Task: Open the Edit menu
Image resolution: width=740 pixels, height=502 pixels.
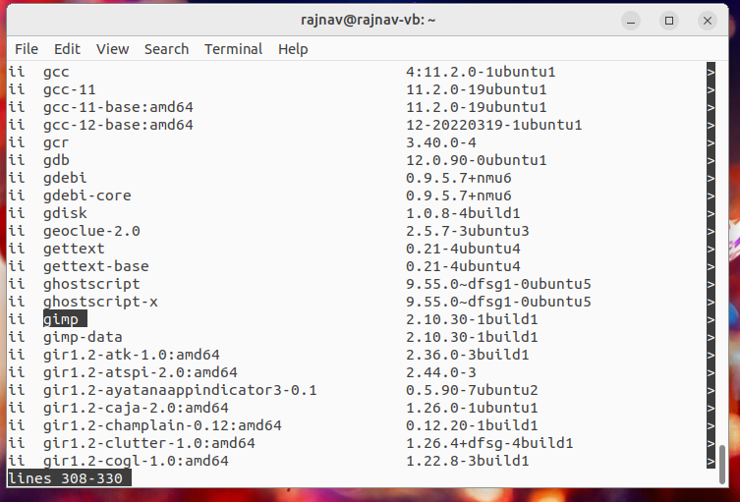Action: point(67,49)
